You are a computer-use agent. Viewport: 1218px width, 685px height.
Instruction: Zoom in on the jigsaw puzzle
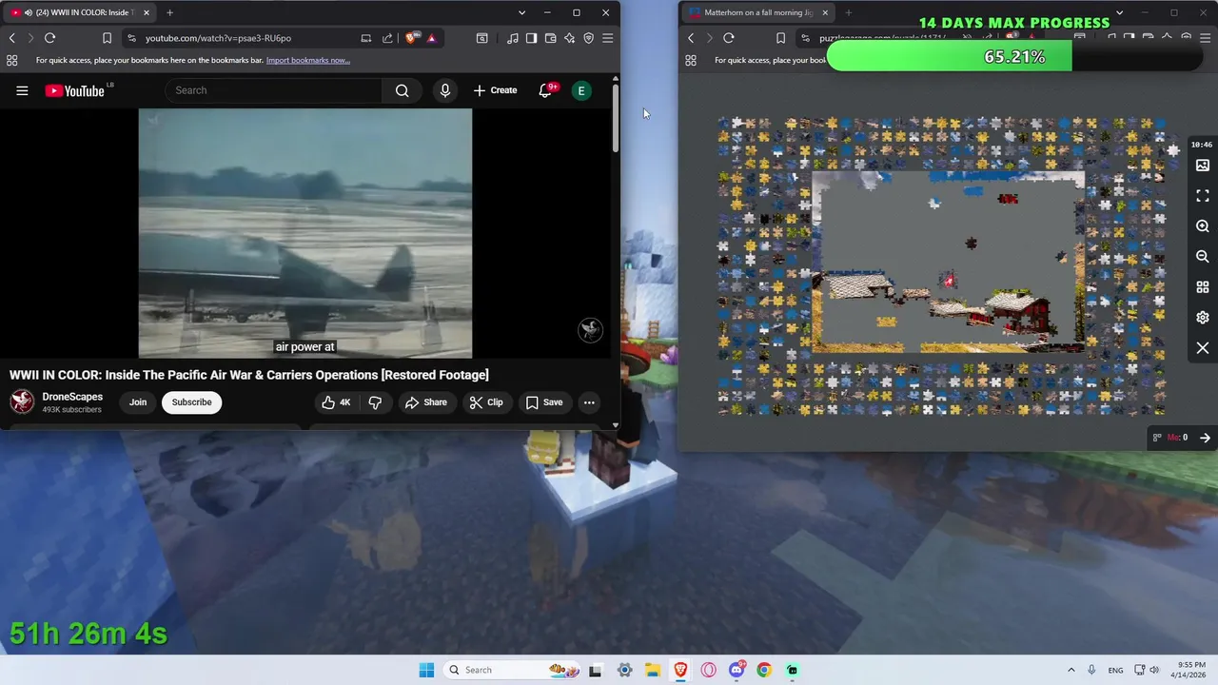pyautogui.click(x=1203, y=226)
